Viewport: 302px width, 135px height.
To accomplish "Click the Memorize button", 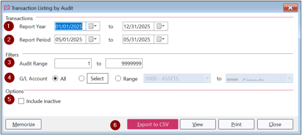I will (x=23, y=124).
